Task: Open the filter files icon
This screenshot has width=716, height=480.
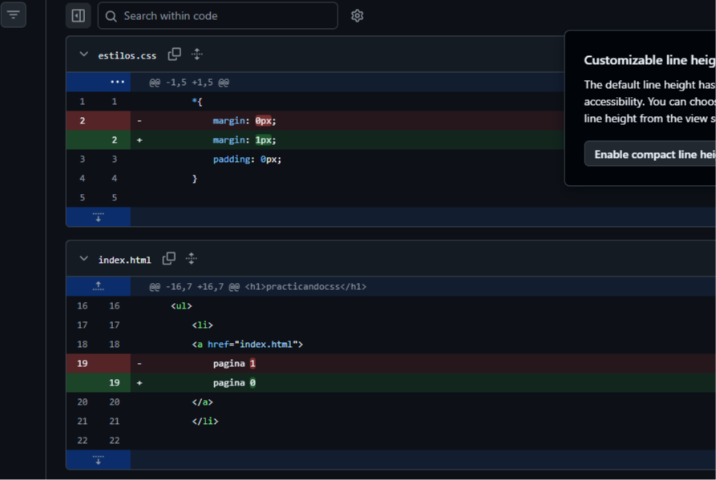Action: coord(14,15)
